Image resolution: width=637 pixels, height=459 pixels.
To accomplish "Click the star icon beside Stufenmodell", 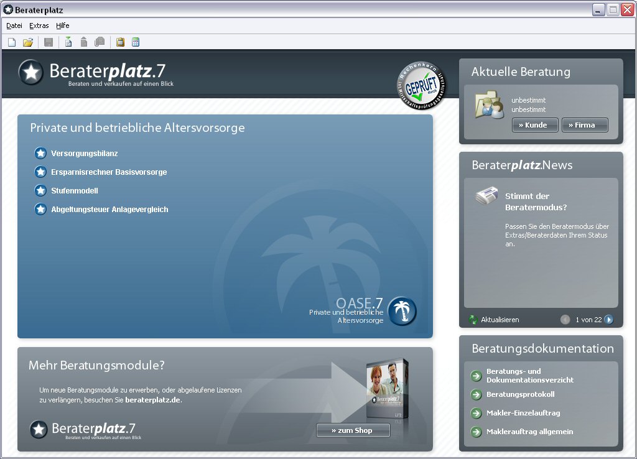I will [40, 190].
